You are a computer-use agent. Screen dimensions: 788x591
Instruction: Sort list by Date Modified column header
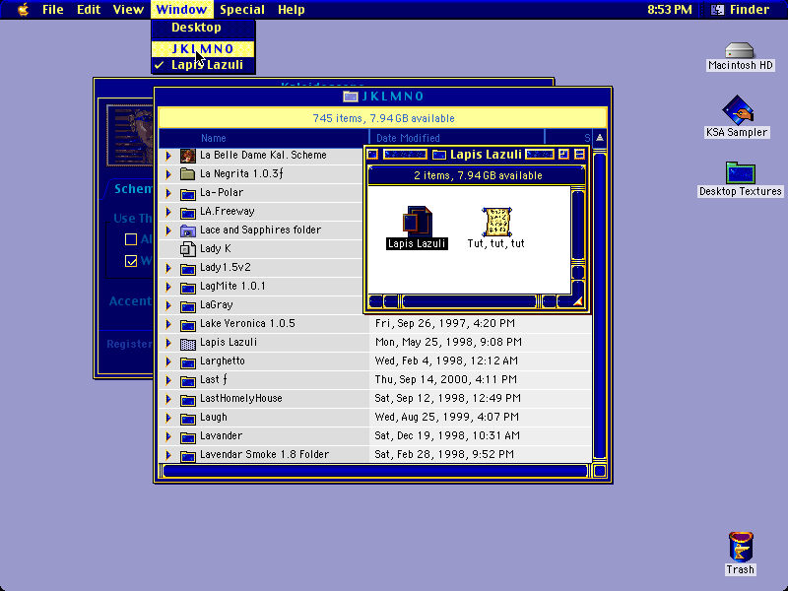(x=457, y=138)
